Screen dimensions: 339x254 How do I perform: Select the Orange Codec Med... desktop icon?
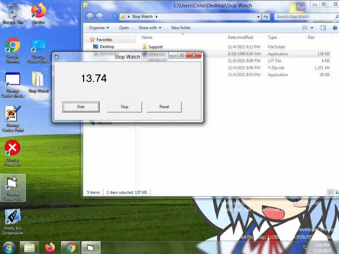pos(13,85)
